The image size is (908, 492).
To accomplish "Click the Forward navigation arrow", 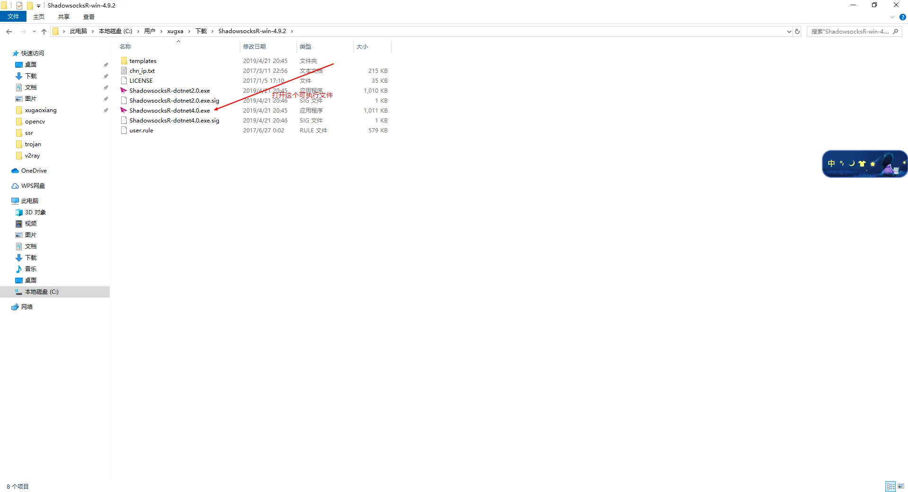I will [23, 31].
